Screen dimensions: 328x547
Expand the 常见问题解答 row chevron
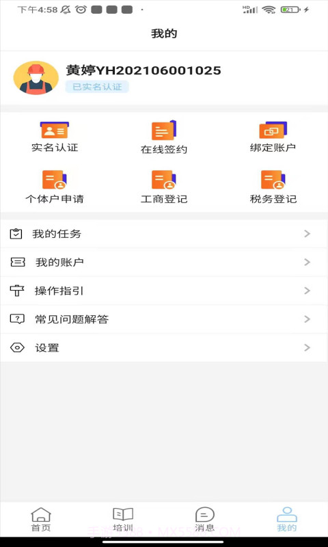[307, 319]
